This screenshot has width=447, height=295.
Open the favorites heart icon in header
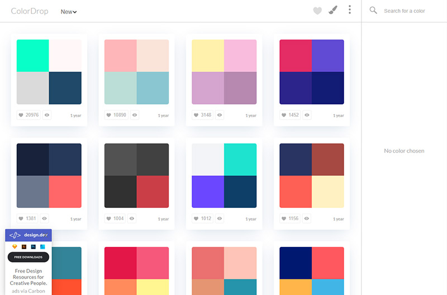(317, 11)
